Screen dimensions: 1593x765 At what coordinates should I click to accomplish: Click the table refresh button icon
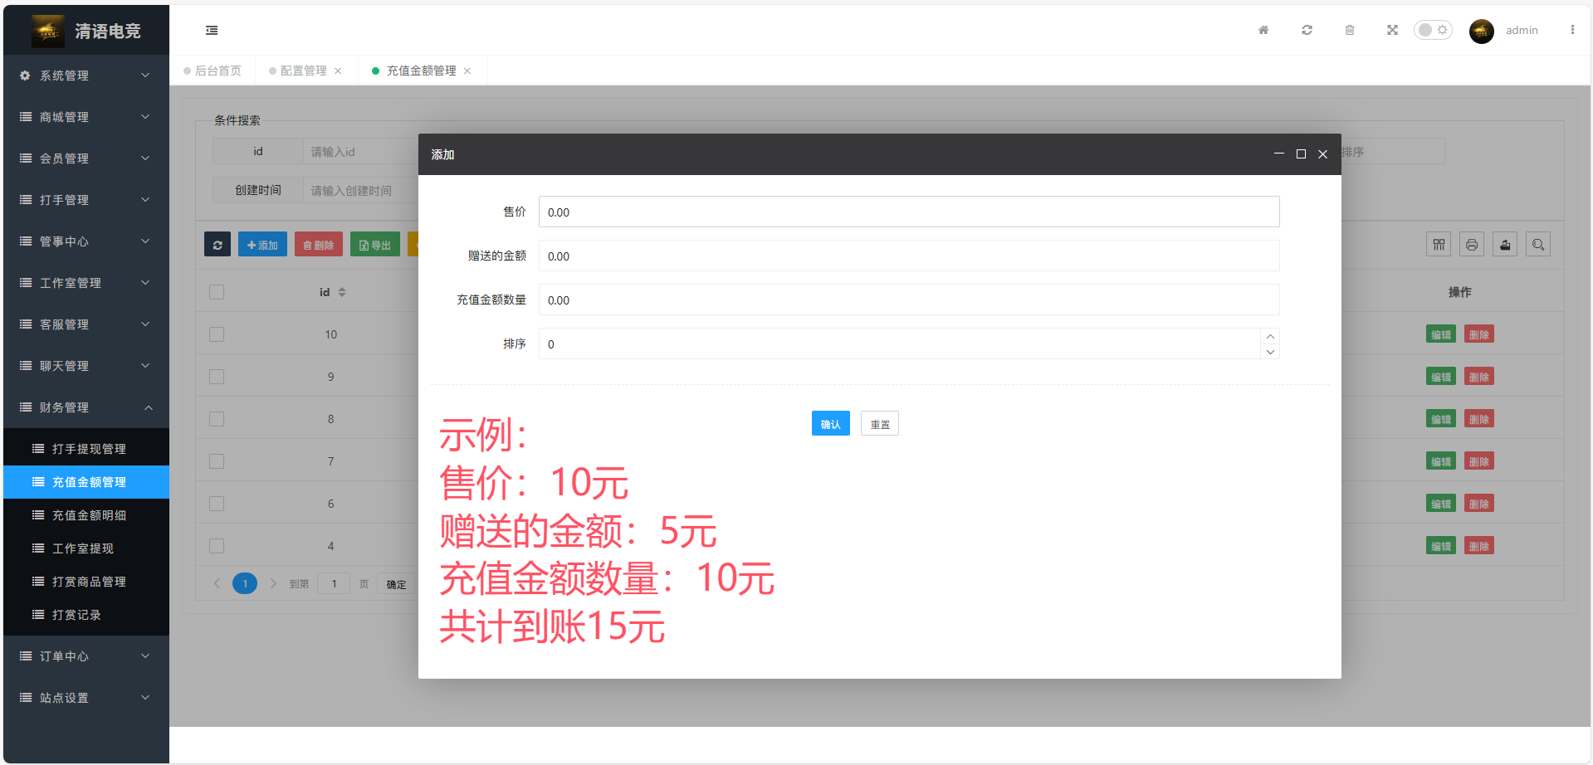[217, 245]
